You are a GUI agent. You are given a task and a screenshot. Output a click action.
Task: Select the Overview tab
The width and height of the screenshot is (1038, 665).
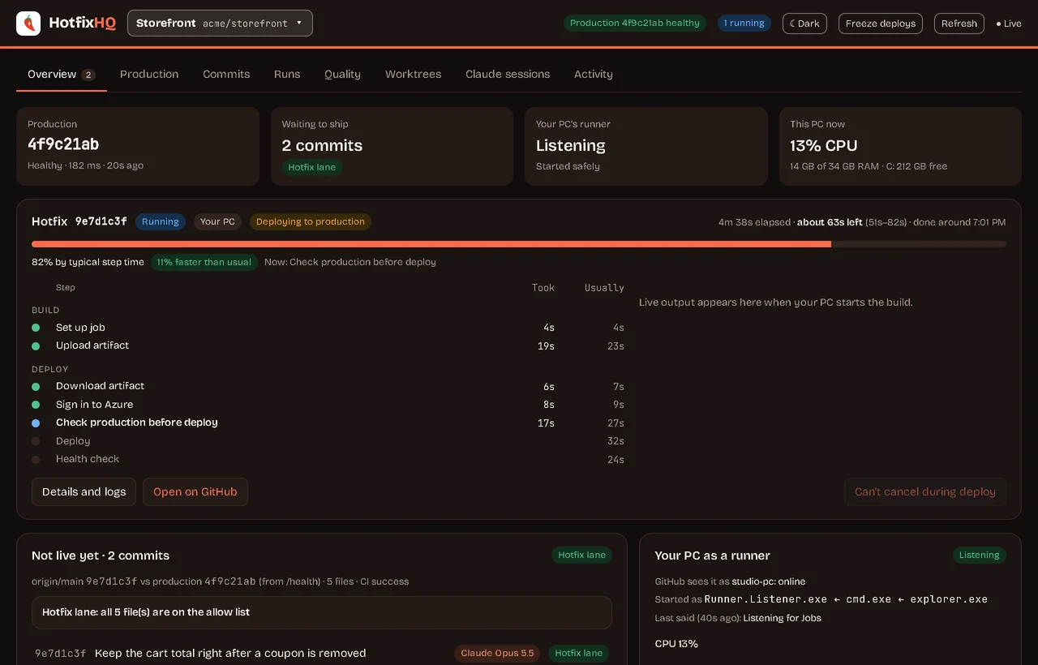point(62,74)
